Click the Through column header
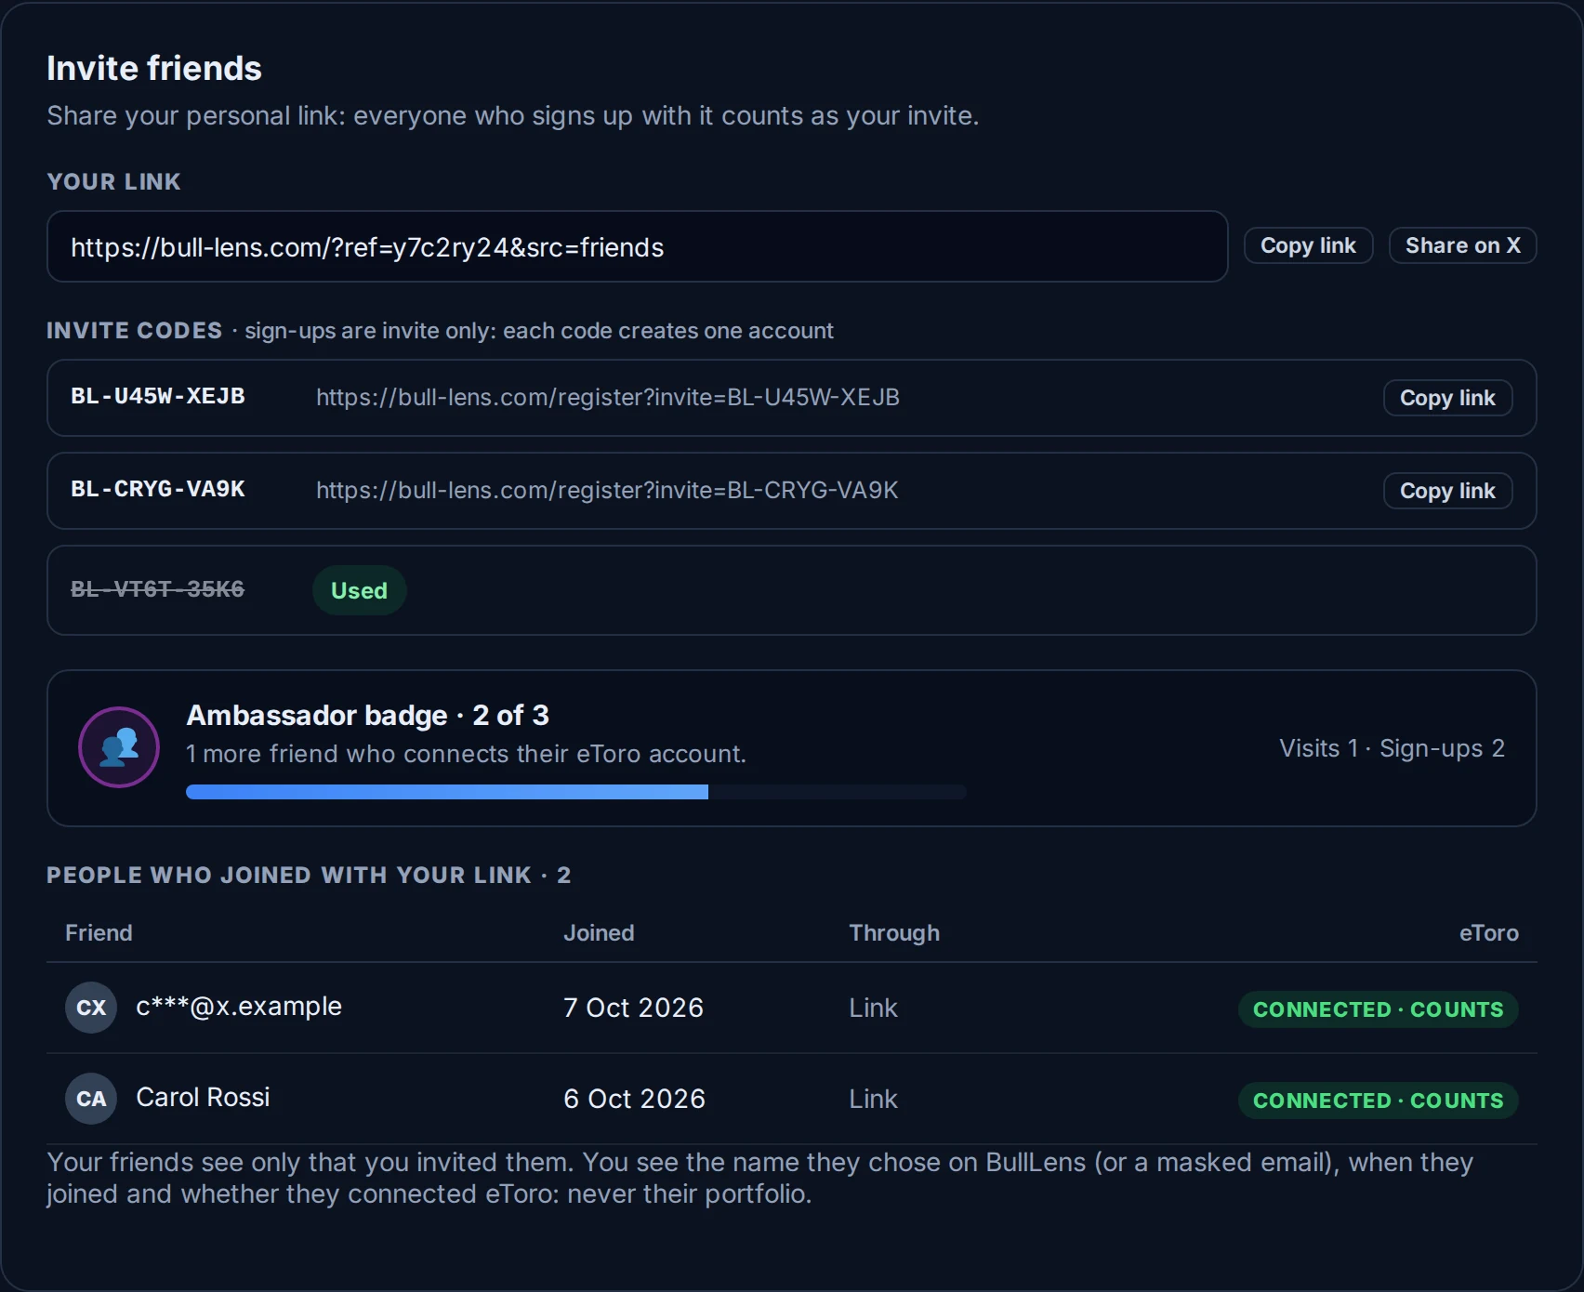 coord(894,932)
